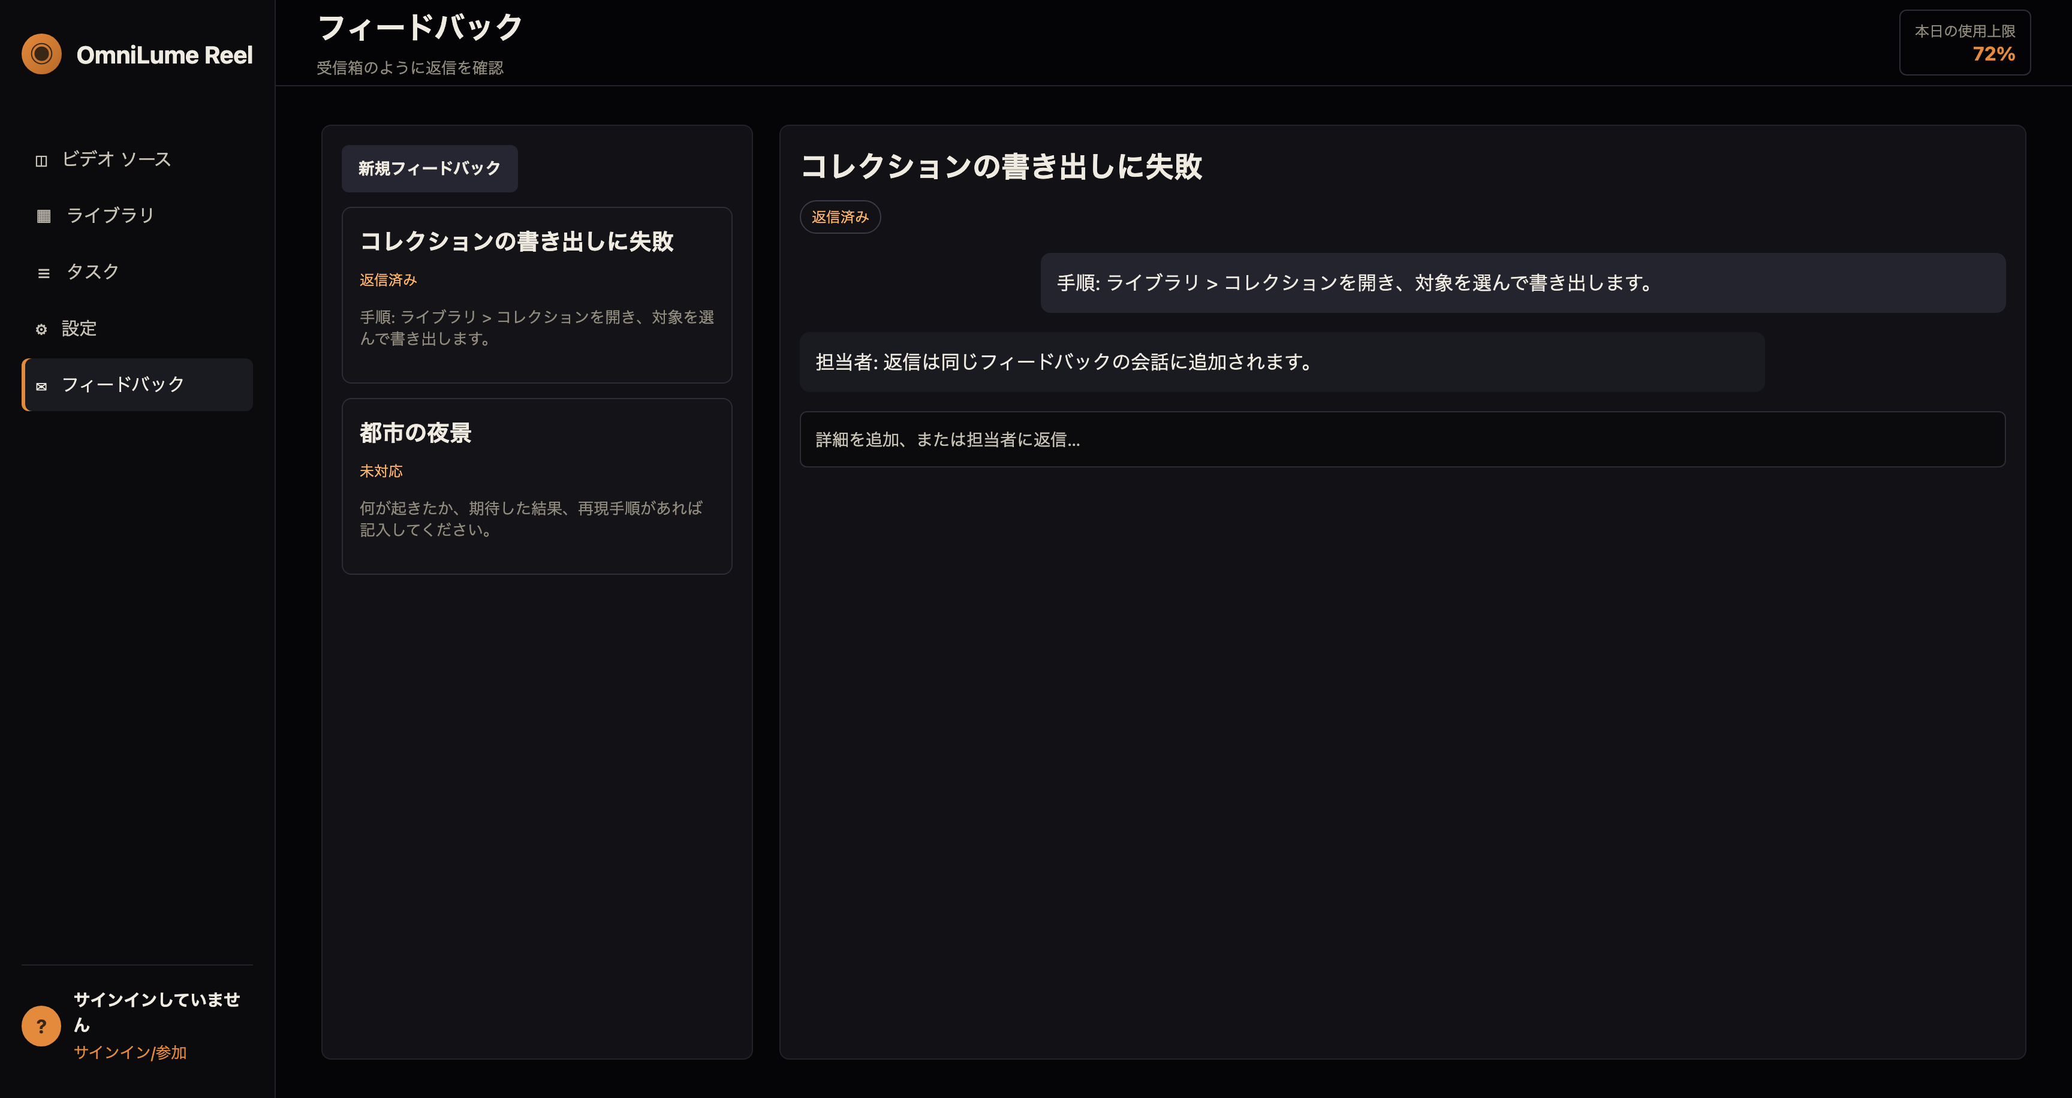Click the OmniLume Reel logo icon
Viewport: 2072px width, 1098px height.
[41, 54]
